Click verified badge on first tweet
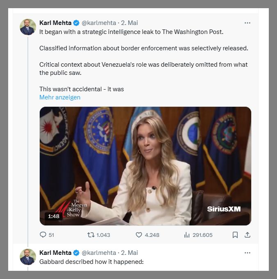Viewport: 277px width, 279px height. click(77, 23)
